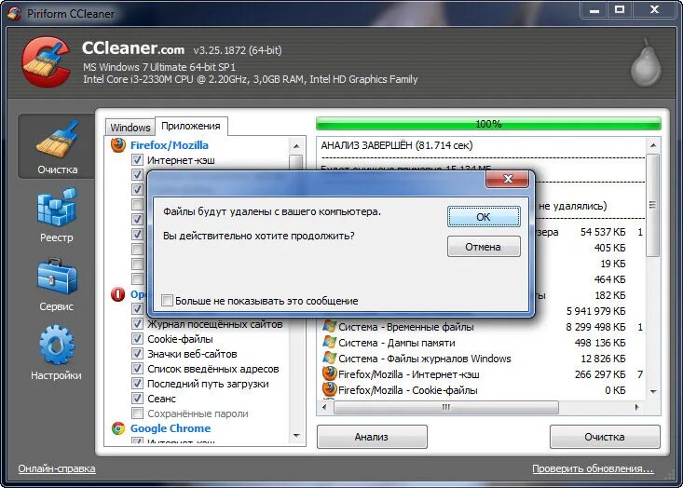Open the Настройки settings section
The image size is (683, 488).
tap(56, 353)
